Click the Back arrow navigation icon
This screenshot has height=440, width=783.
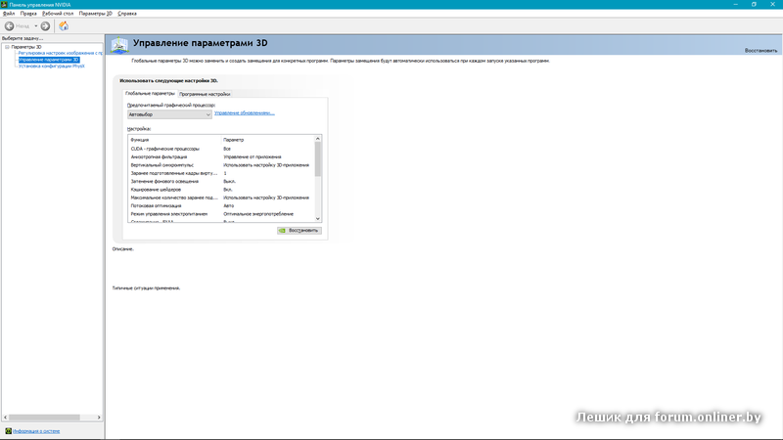pos(9,26)
